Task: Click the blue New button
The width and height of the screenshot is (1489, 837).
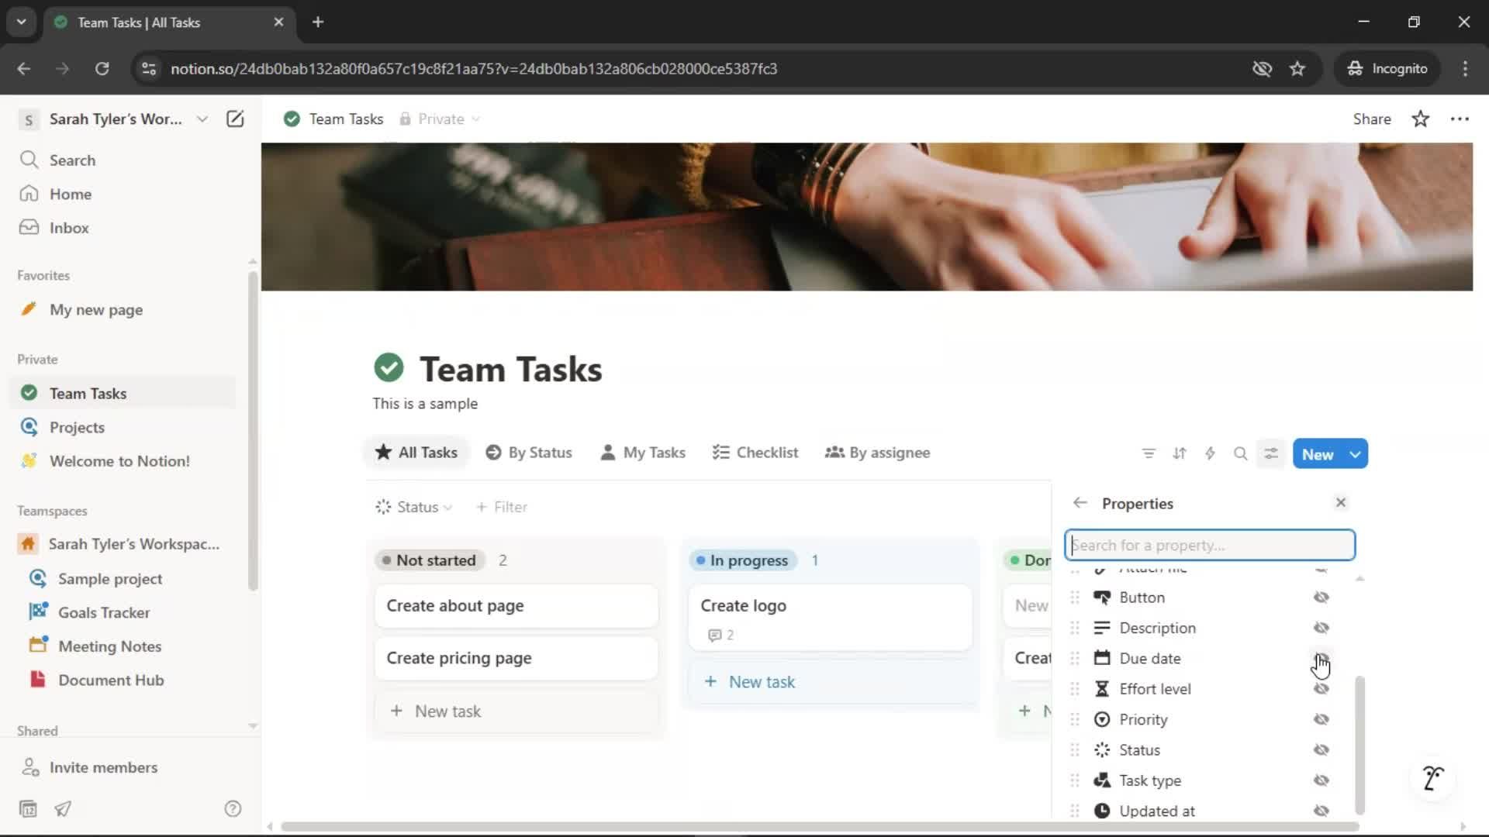Action: click(x=1318, y=454)
